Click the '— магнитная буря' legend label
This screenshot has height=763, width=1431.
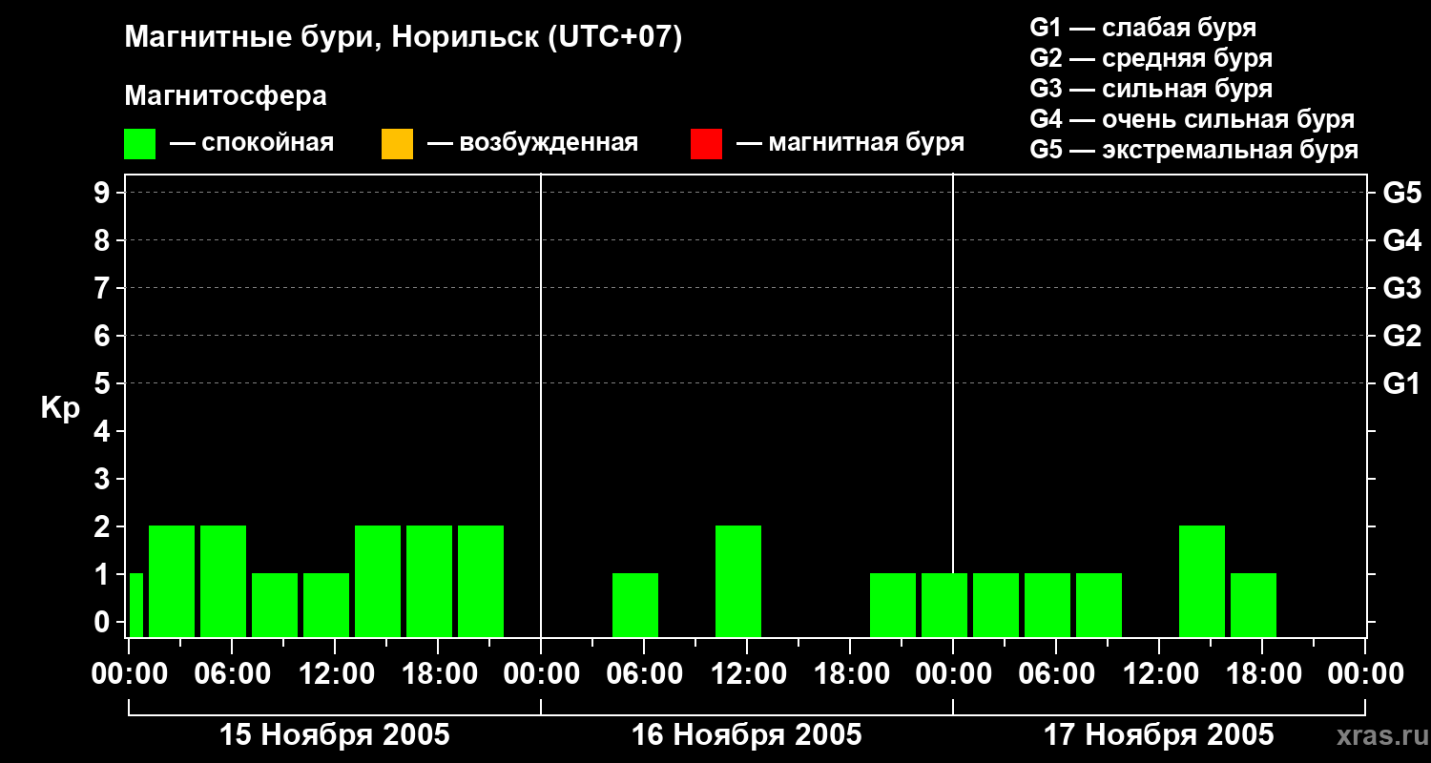pyautogui.click(x=850, y=144)
